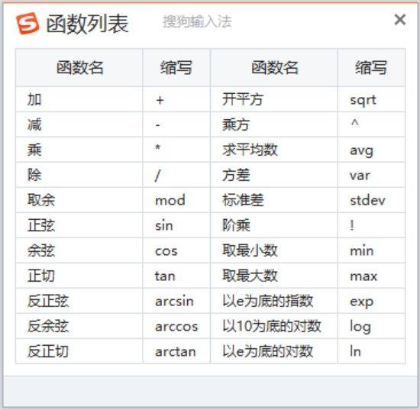Click the 函数列表 window title
420x410 pixels.
pos(87,24)
